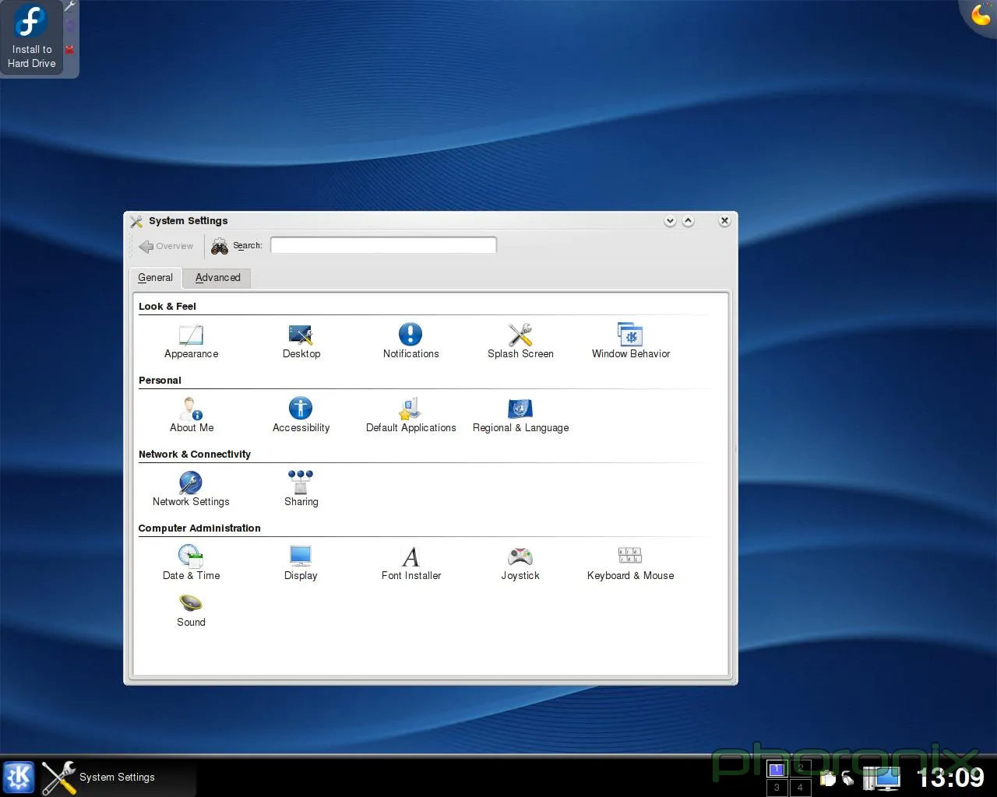Open Joystick settings

(520, 563)
